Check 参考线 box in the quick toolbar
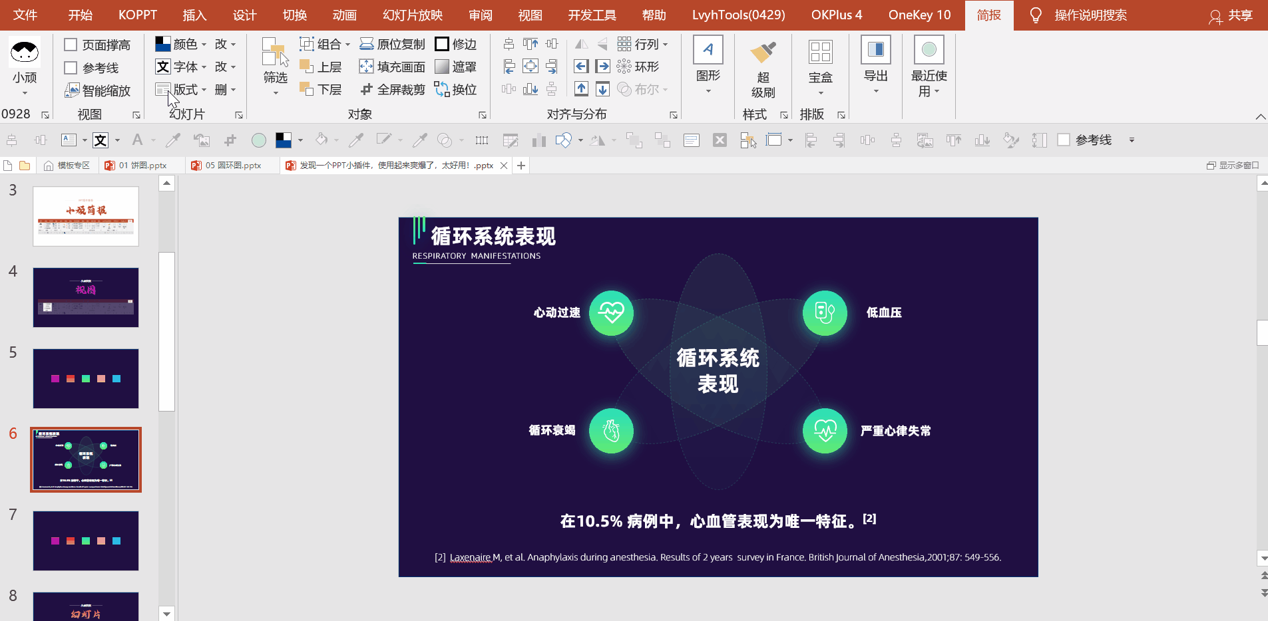This screenshot has height=621, width=1268. pyautogui.click(x=1064, y=140)
